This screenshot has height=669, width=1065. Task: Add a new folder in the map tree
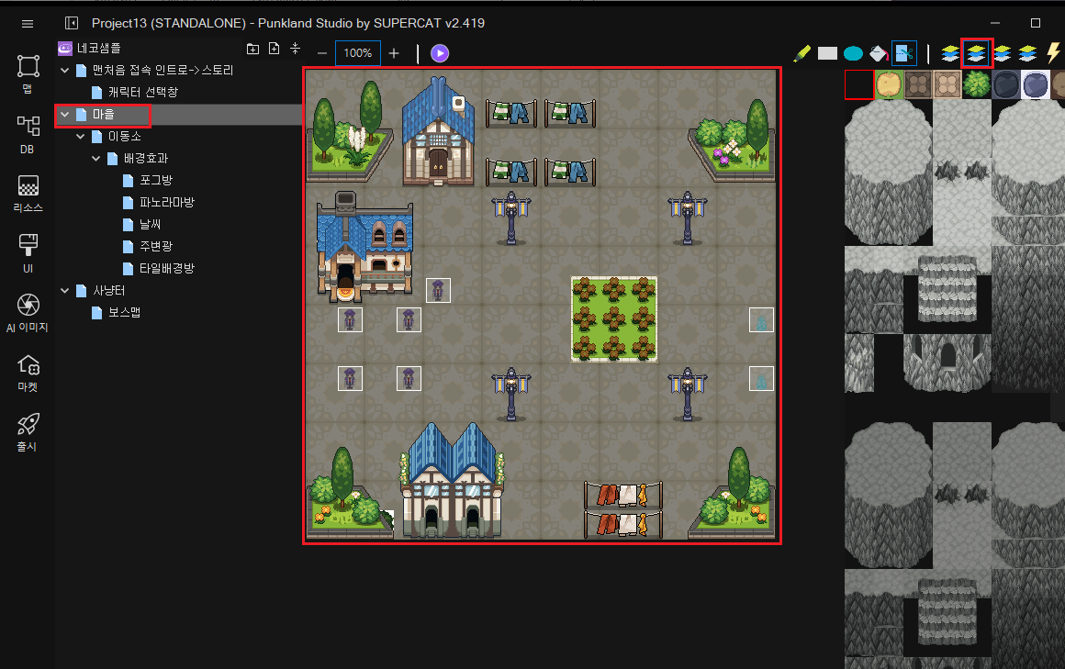tap(253, 49)
